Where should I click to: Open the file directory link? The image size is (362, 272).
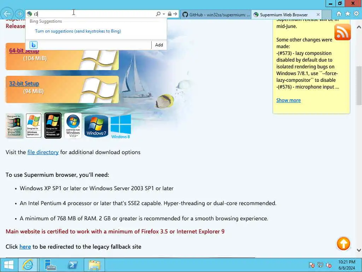[43, 152]
